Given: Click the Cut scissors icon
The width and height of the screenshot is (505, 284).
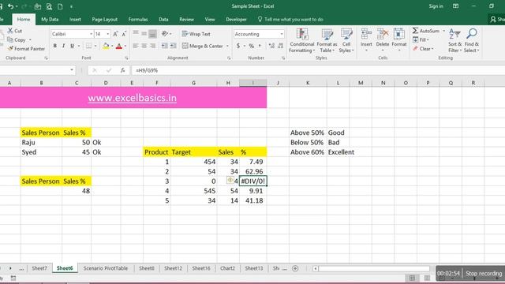Looking at the screenshot, I should (x=10, y=31).
